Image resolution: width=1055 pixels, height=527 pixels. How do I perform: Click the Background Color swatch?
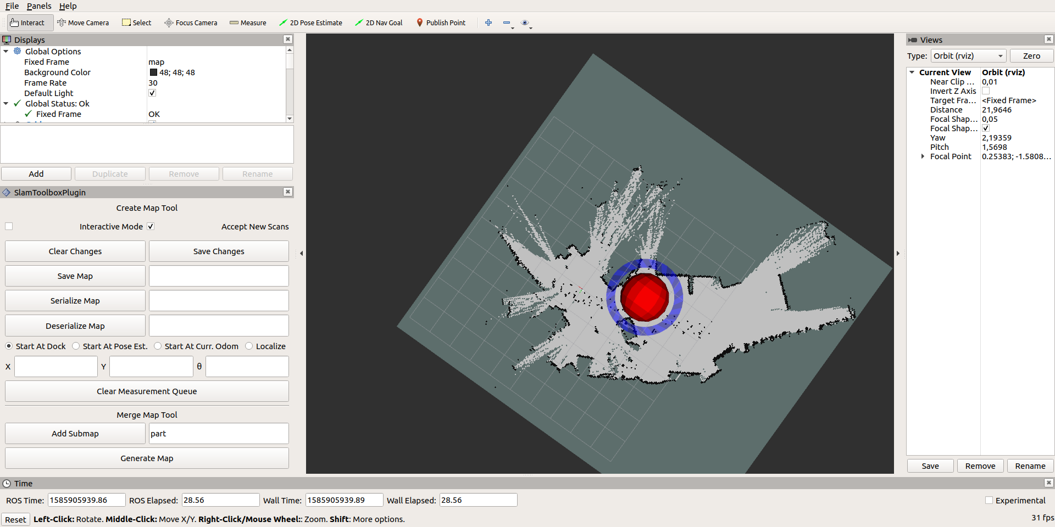coord(153,72)
